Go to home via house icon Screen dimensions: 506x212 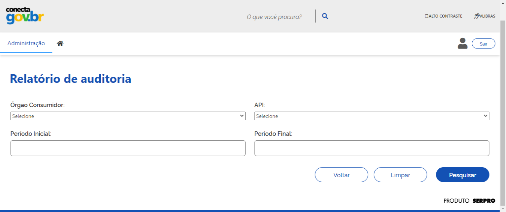point(60,43)
